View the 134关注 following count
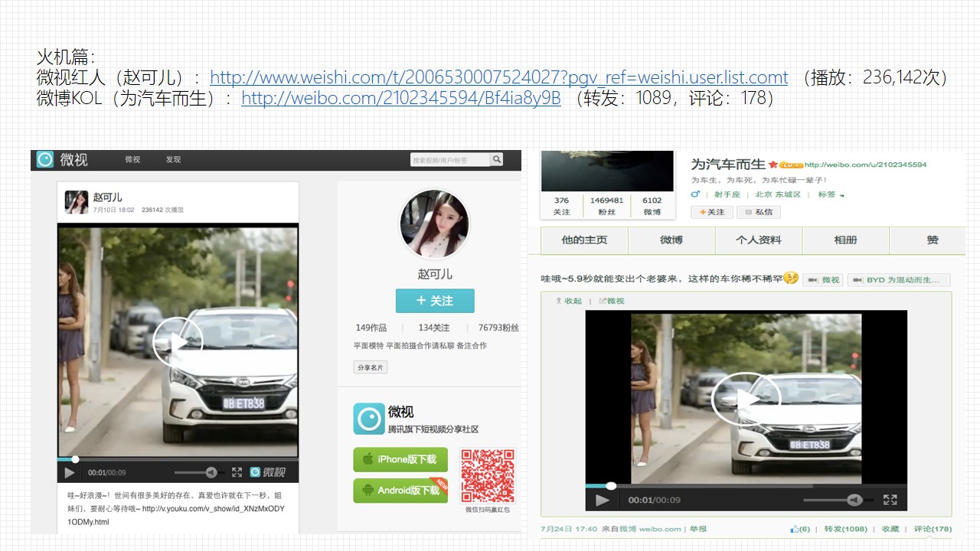The image size is (980, 551). click(433, 328)
